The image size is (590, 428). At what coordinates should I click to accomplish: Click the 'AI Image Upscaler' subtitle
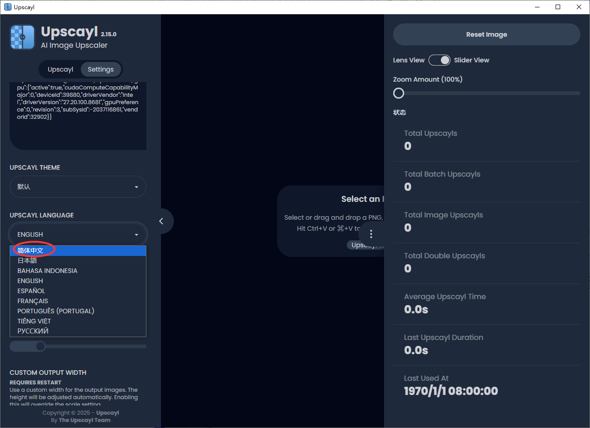click(x=74, y=45)
